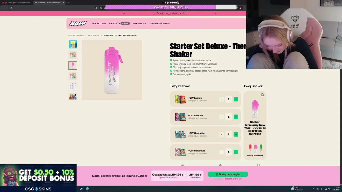Screen dimensions: 342x192
Task: Open a new browser tab
Action: point(68,3)
